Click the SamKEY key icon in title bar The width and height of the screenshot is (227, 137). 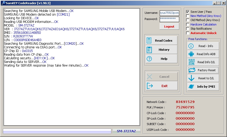pos(3,3)
